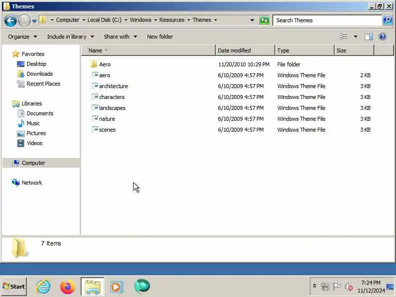Image resolution: width=396 pixels, height=297 pixels.
Task: Select the landscapes theme file icon
Action: click(95, 107)
